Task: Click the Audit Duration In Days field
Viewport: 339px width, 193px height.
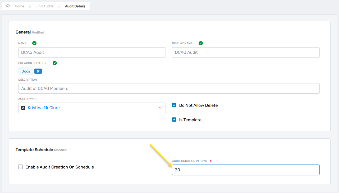Action: [x=245, y=170]
